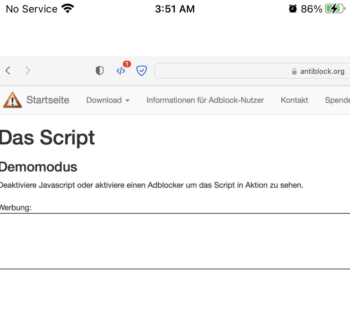Click the warning triangle site logo

(x=12, y=100)
